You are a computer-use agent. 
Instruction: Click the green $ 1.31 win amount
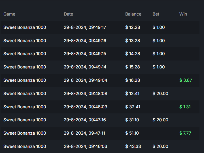tap(185, 107)
